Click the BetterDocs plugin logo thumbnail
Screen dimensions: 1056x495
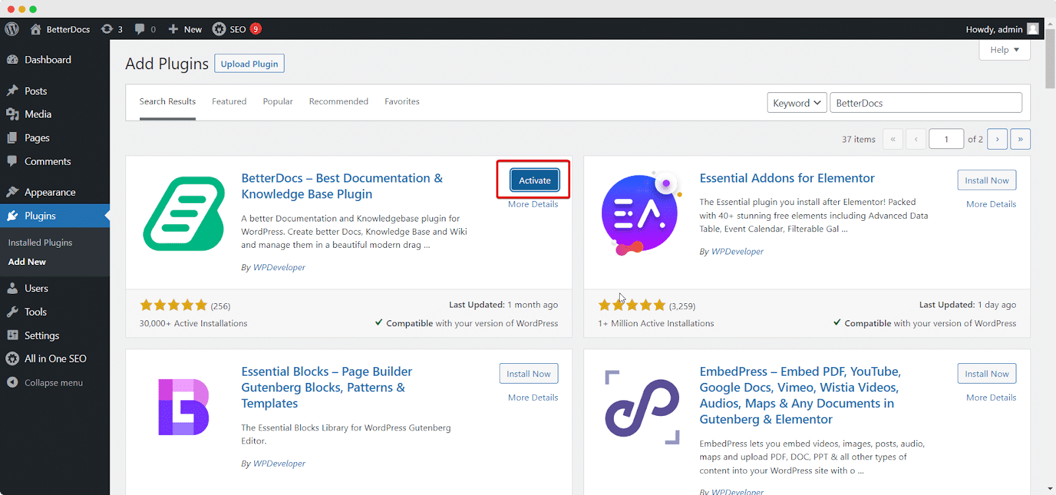click(183, 214)
